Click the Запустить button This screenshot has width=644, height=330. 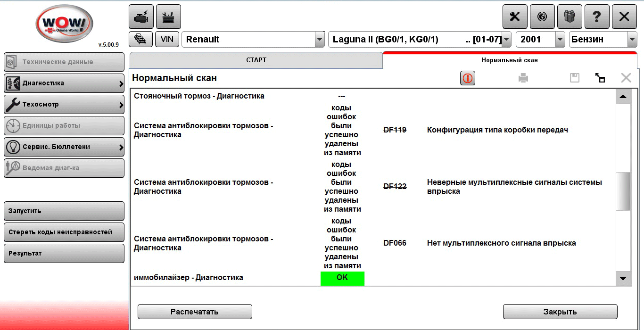(64, 211)
